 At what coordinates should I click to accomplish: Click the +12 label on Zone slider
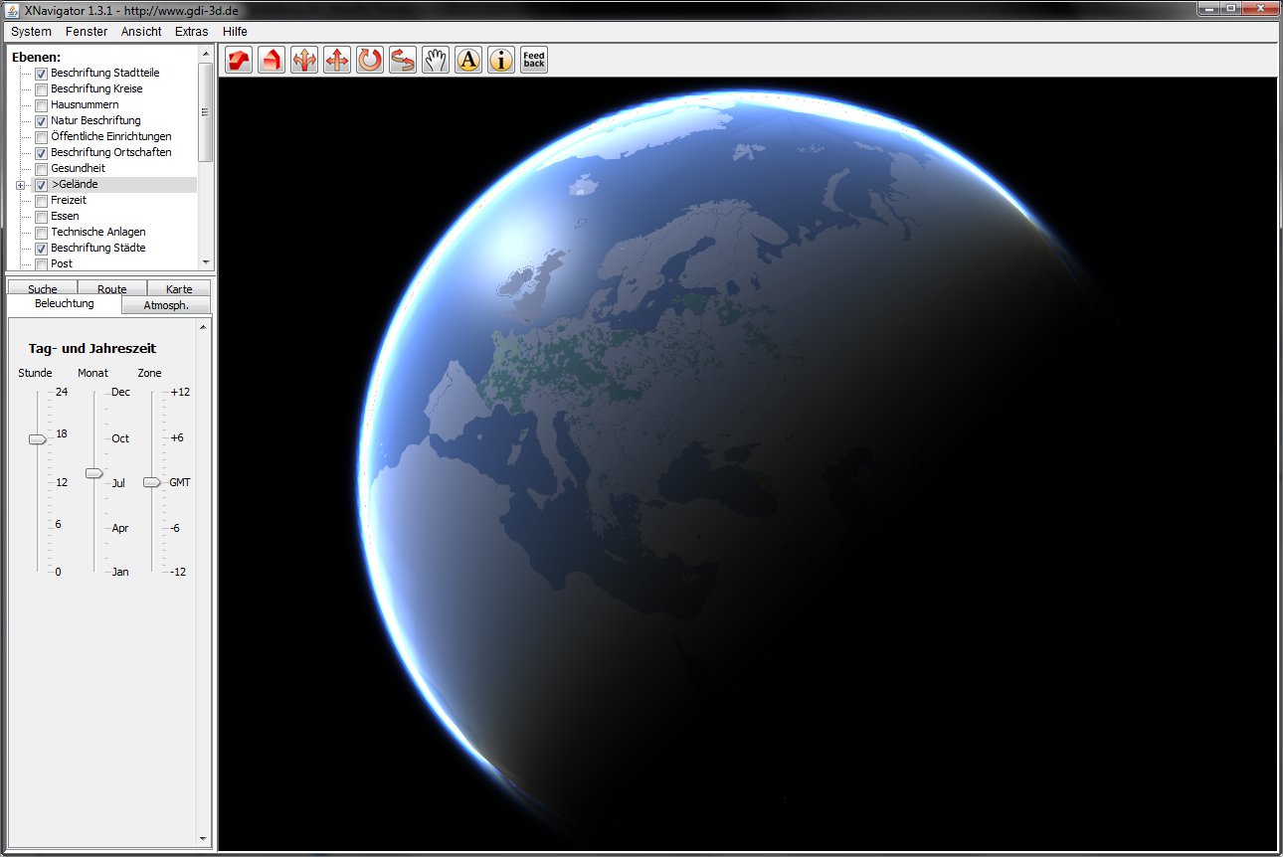(x=180, y=392)
